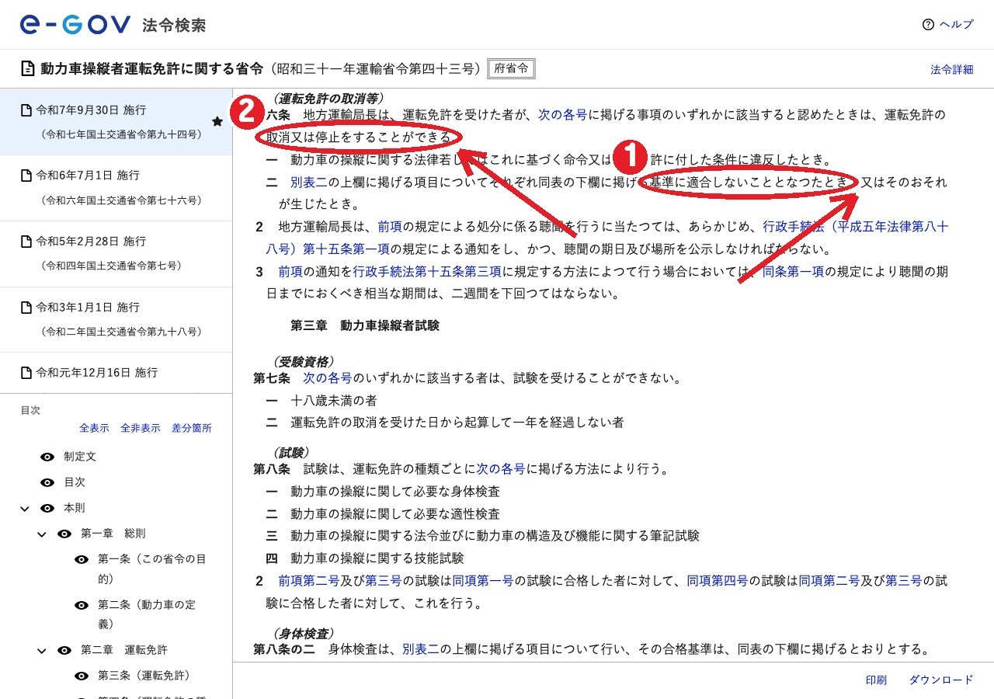Toggle visibility eye for 目次
The image size is (994, 699).
pos(47,482)
